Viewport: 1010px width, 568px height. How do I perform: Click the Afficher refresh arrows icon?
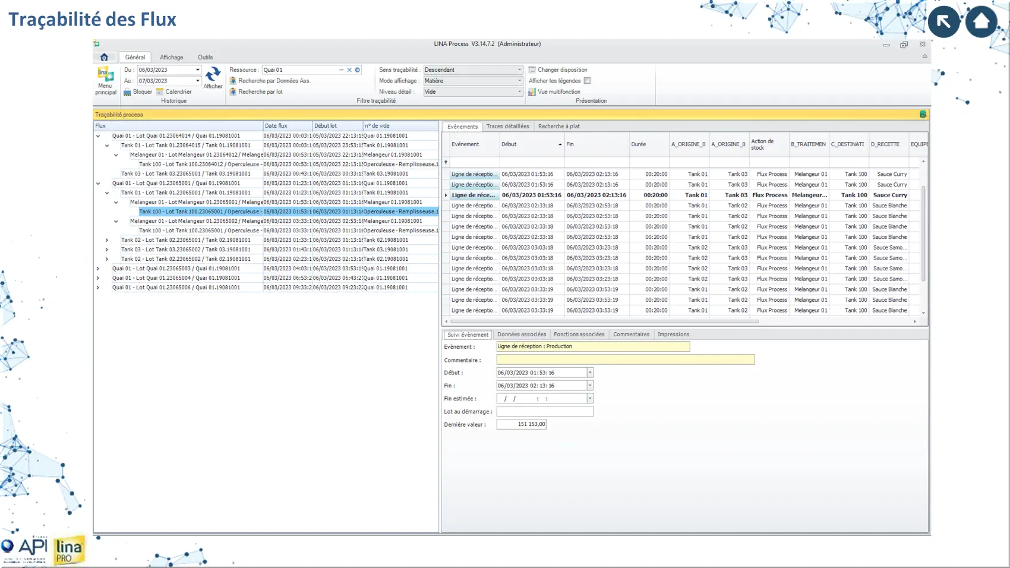[x=213, y=74]
